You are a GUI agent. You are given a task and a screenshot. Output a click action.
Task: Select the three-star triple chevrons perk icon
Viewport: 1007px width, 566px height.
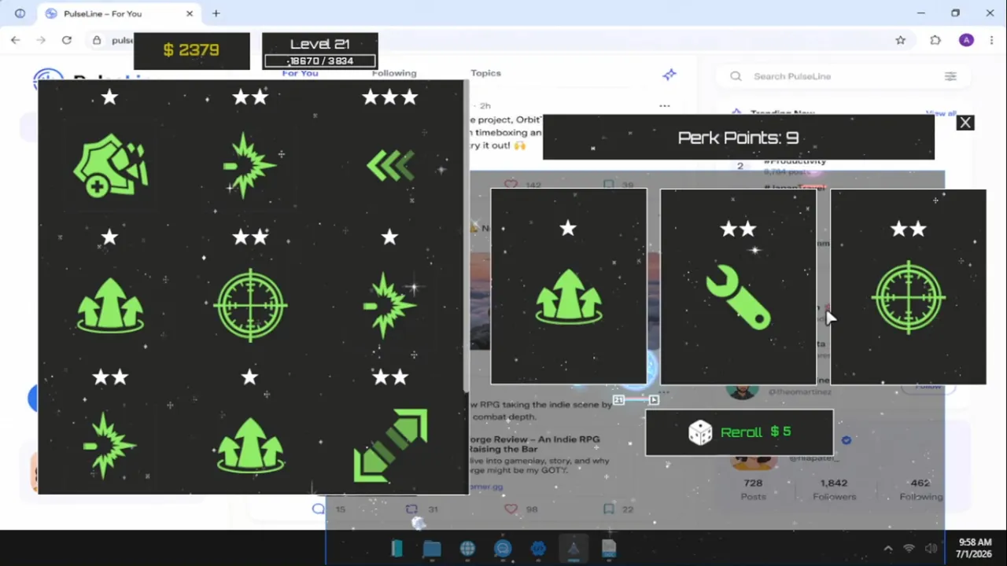[x=390, y=165]
